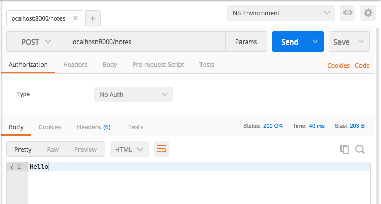Open the Pre-request Script tab

(x=158, y=65)
